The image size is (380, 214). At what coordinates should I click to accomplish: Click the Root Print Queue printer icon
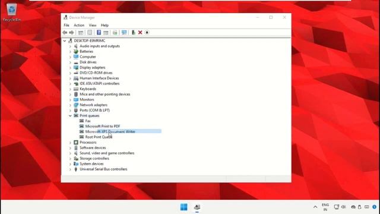tap(81, 137)
